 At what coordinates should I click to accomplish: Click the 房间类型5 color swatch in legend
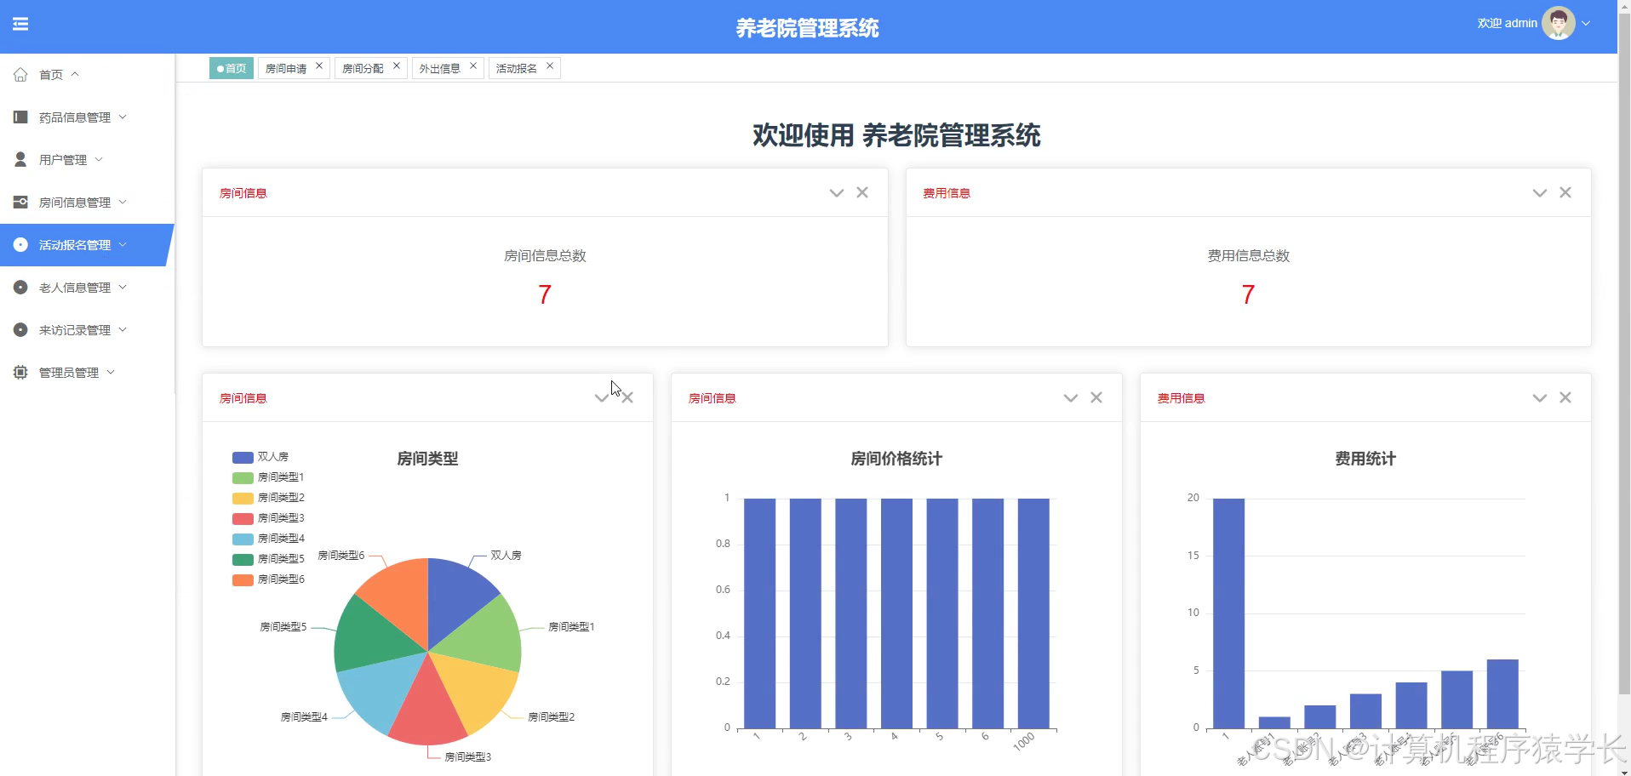[241, 558]
